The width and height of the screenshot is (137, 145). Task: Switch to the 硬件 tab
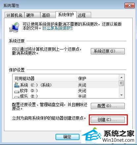(32, 15)
